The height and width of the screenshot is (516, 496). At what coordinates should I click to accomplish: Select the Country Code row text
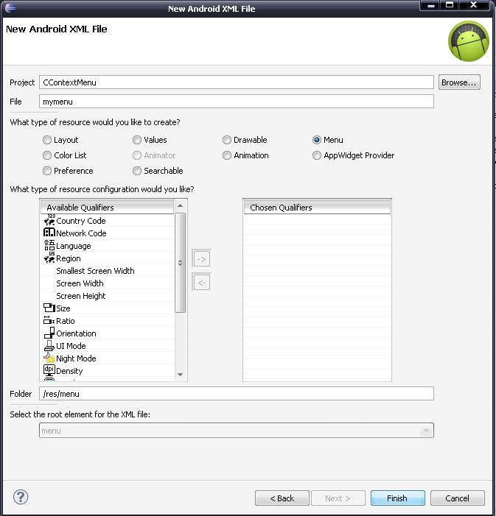(81, 221)
